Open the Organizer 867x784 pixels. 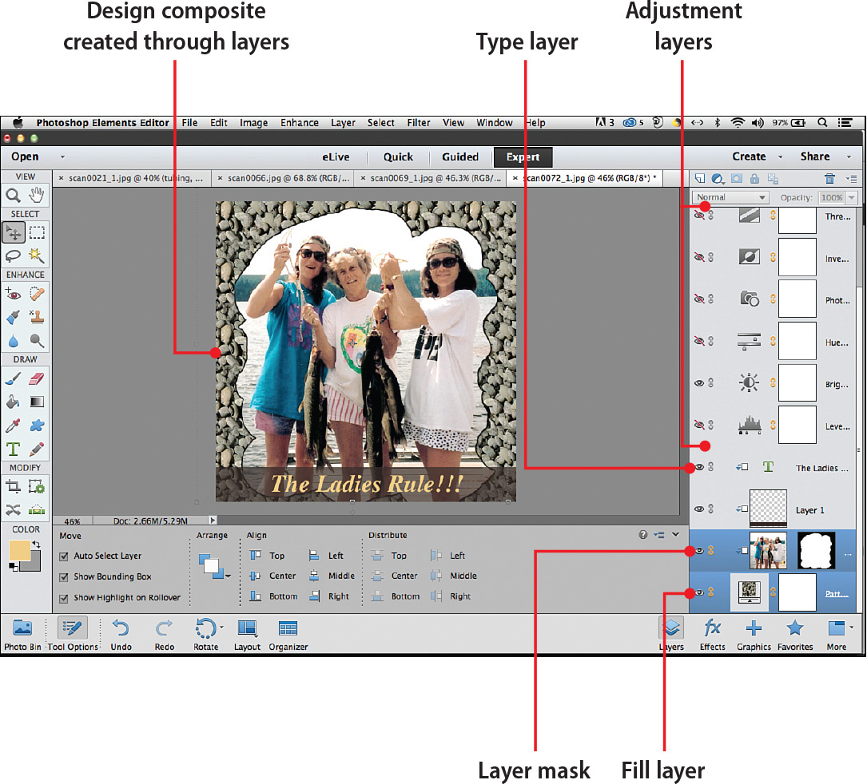point(288,634)
